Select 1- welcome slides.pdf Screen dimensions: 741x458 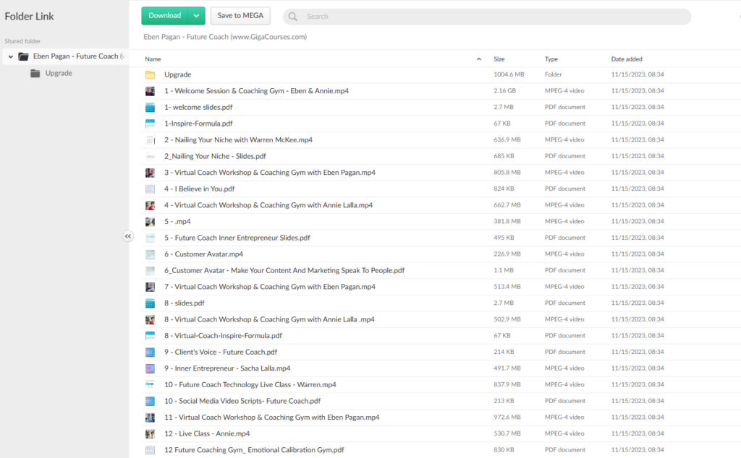click(x=198, y=107)
